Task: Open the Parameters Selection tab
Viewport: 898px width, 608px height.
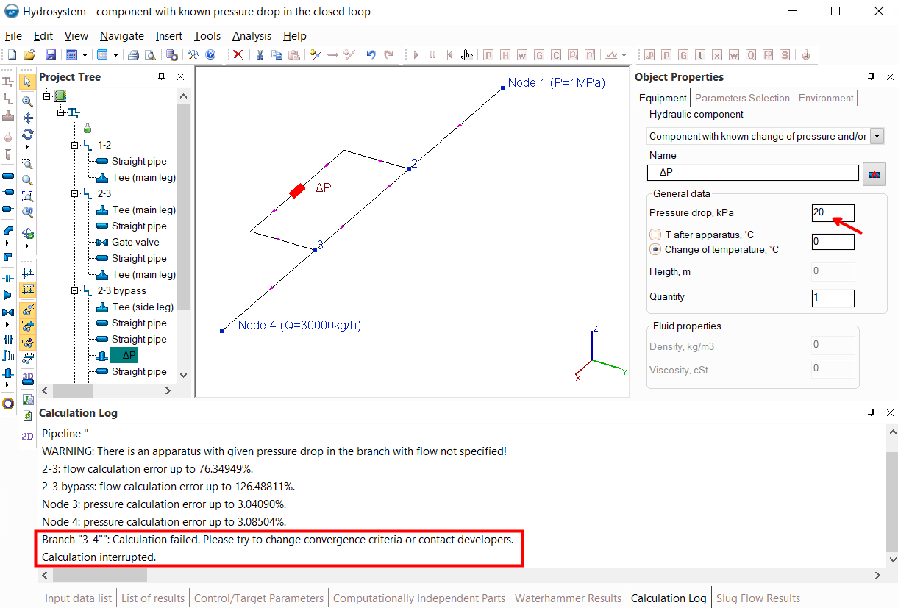Action: (742, 98)
